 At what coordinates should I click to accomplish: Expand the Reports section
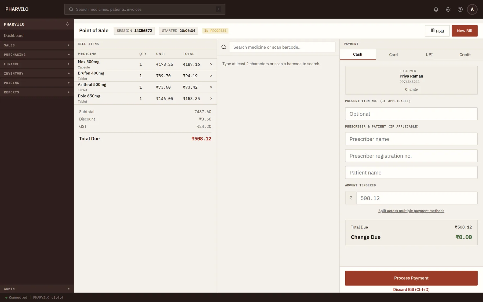(x=37, y=92)
